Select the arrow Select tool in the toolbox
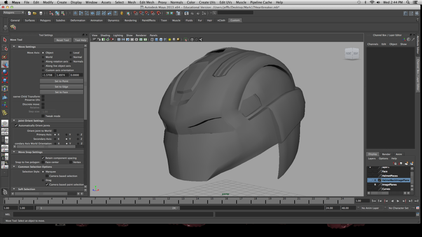 (x=5, y=40)
